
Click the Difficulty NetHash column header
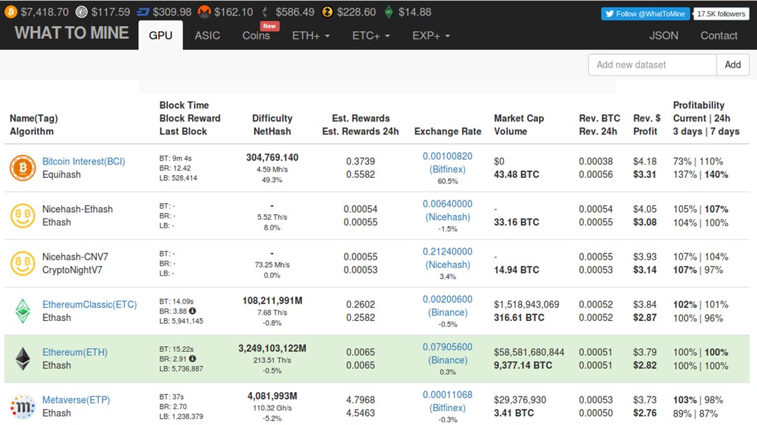point(272,125)
